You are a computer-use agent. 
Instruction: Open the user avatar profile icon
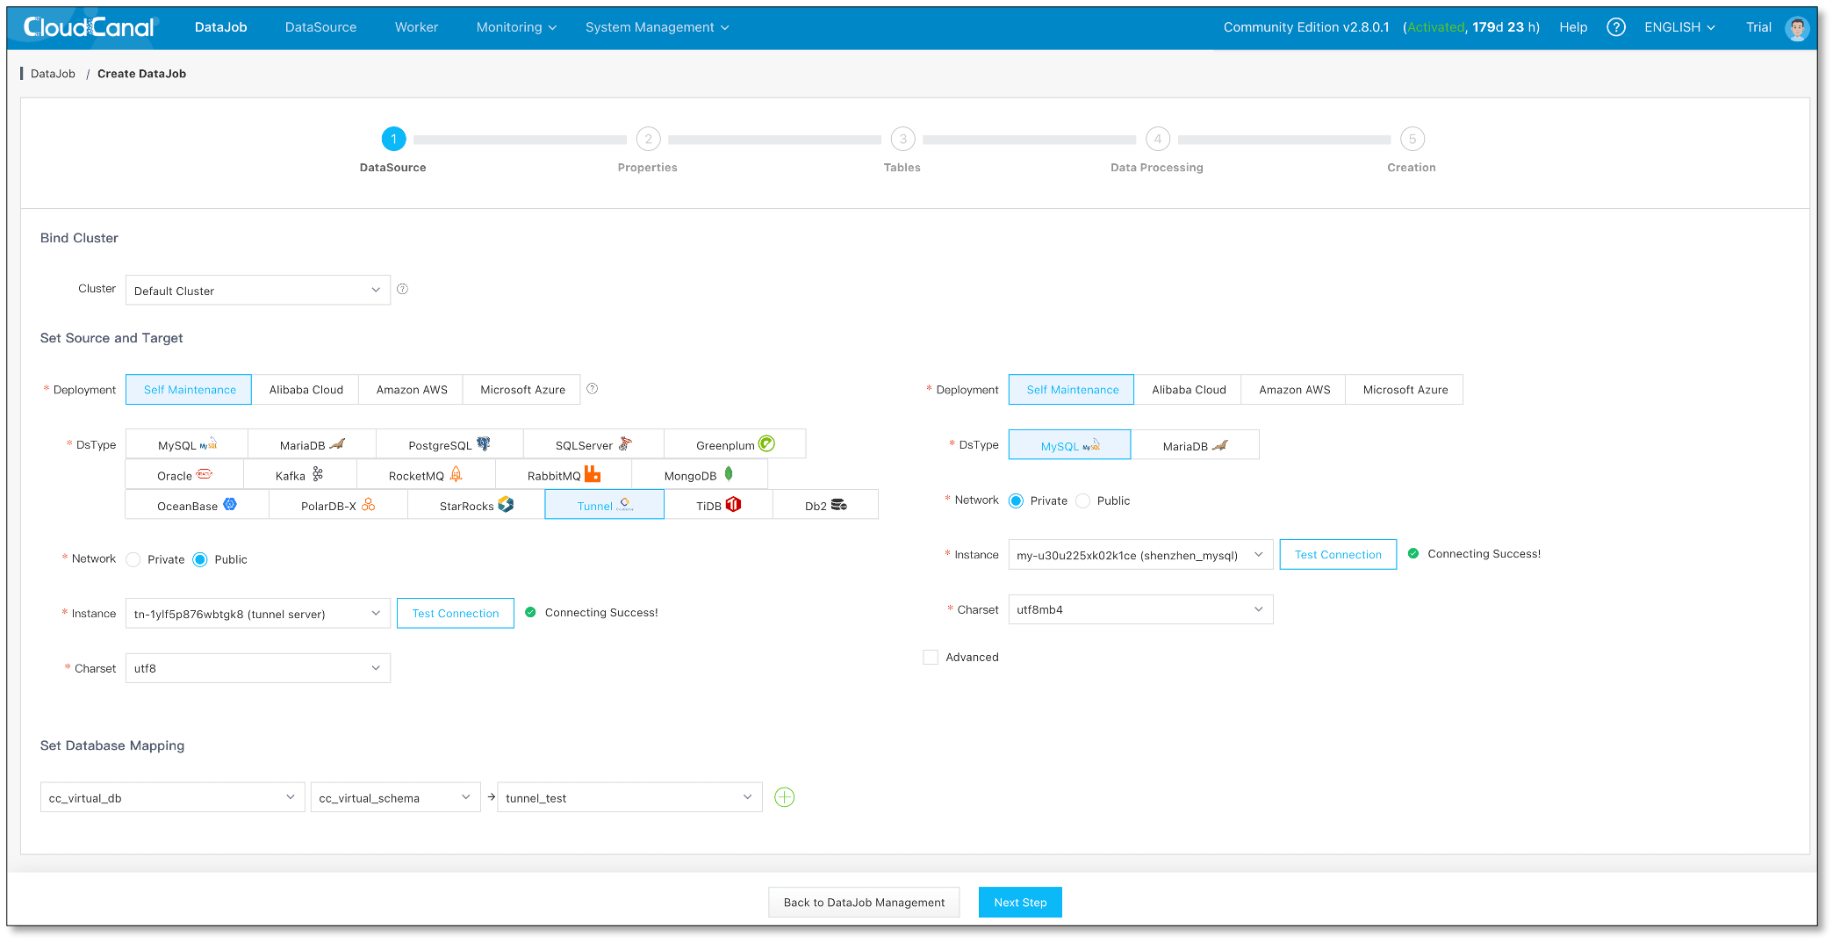click(1797, 28)
